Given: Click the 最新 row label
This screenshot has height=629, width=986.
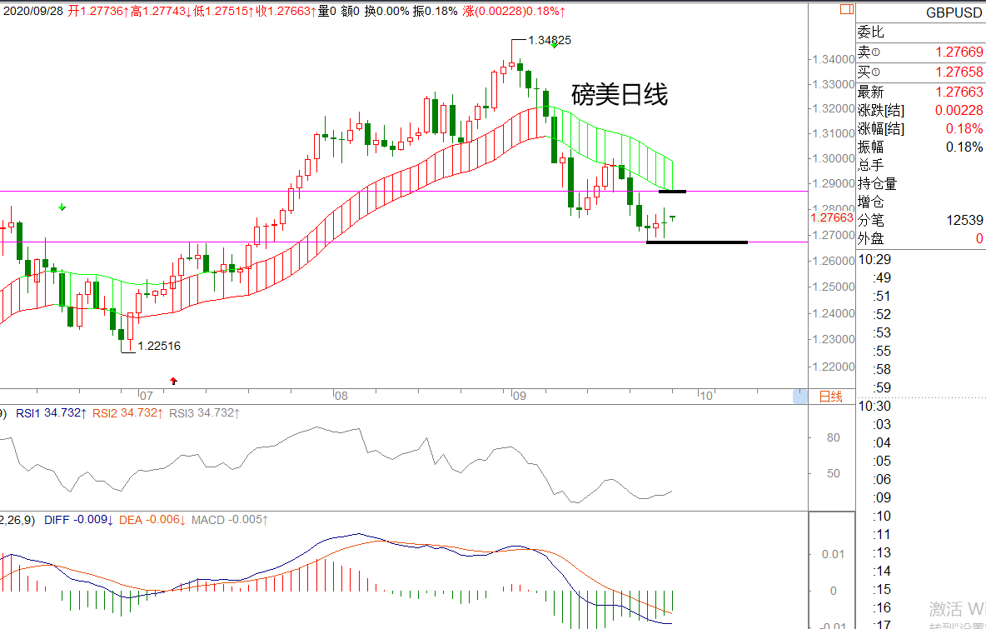Looking at the screenshot, I should tap(871, 92).
